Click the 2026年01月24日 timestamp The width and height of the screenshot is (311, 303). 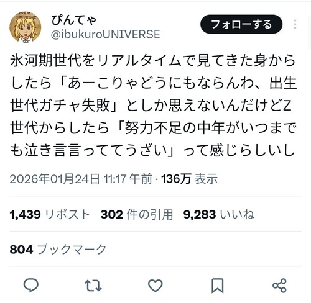tap(81, 179)
